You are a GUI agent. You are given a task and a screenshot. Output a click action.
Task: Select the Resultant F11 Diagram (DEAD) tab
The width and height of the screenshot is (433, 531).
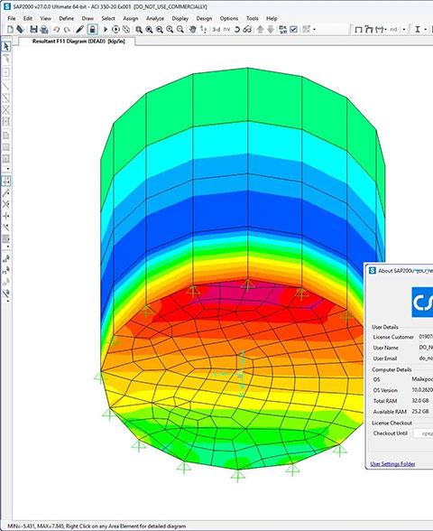(x=78, y=42)
